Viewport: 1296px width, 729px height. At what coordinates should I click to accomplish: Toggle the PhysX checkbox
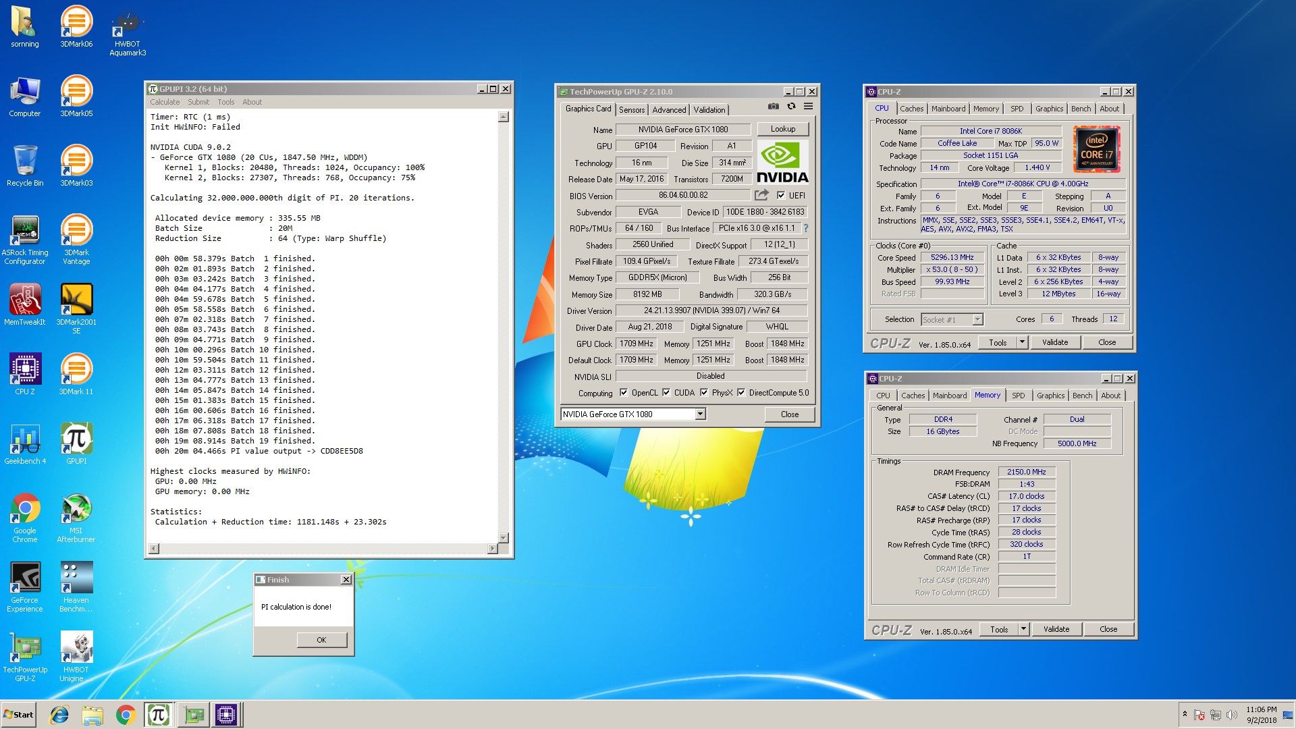coord(704,393)
